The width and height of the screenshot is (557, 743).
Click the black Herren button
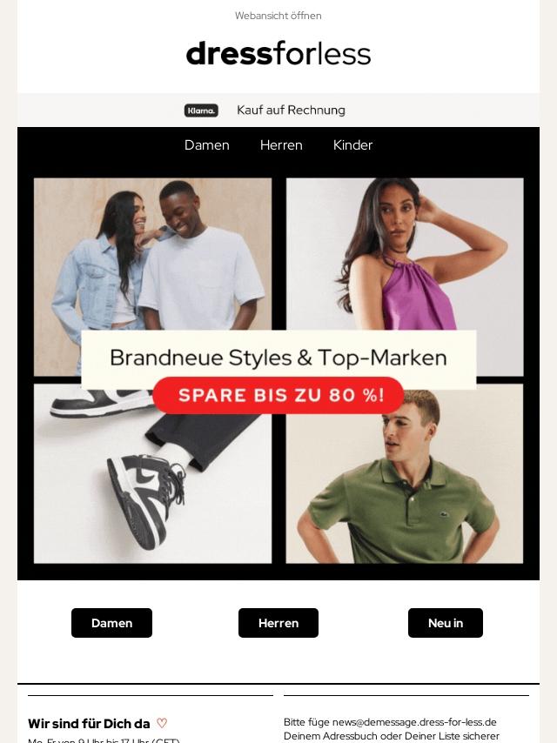pos(278,623)
